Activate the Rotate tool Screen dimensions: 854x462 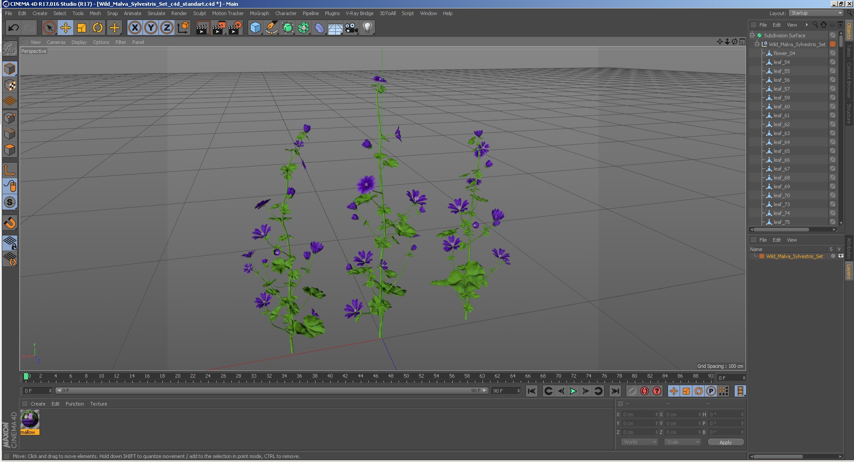(98, 28)
